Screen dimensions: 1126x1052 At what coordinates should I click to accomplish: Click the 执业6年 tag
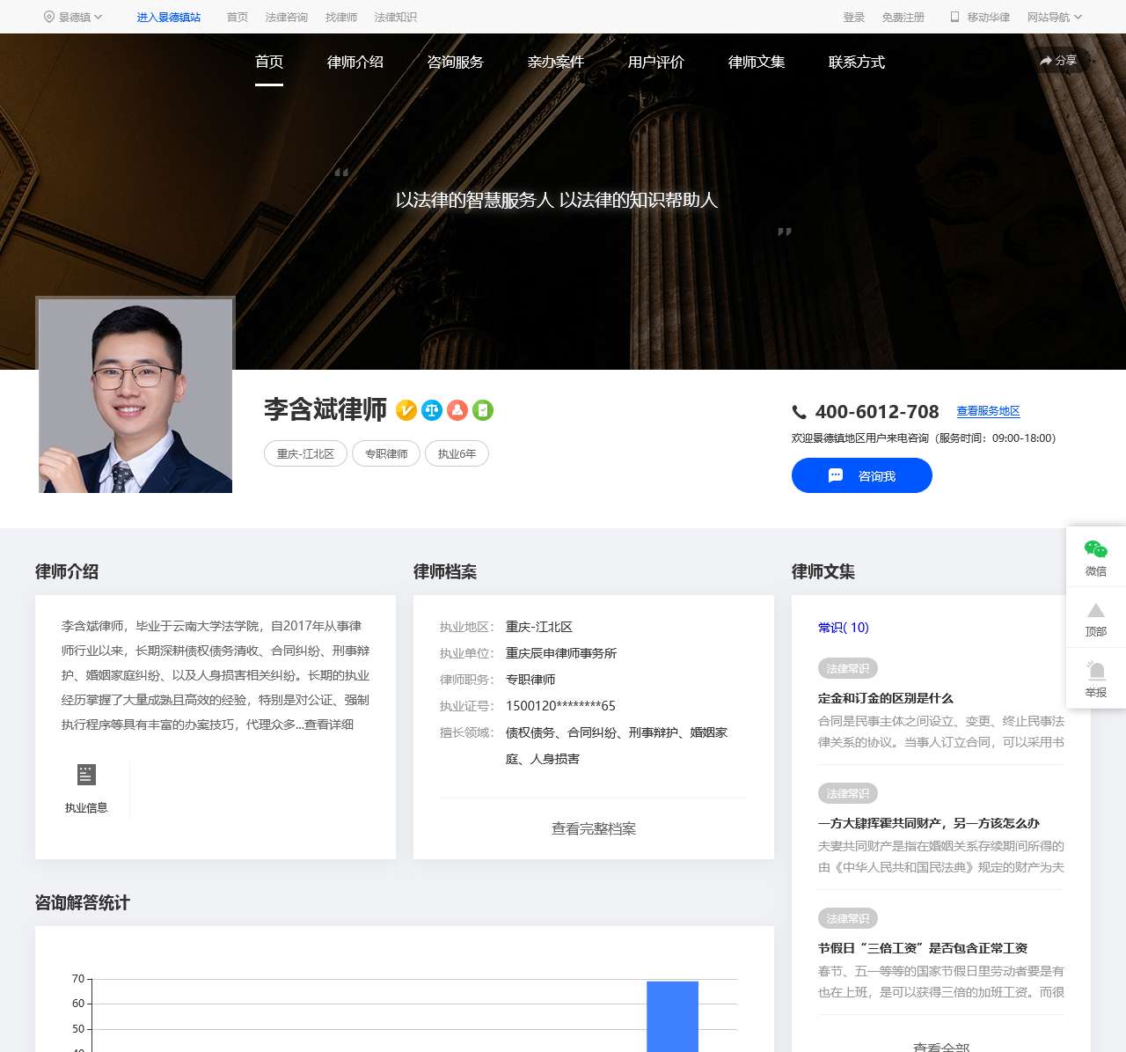click(457, 453)
